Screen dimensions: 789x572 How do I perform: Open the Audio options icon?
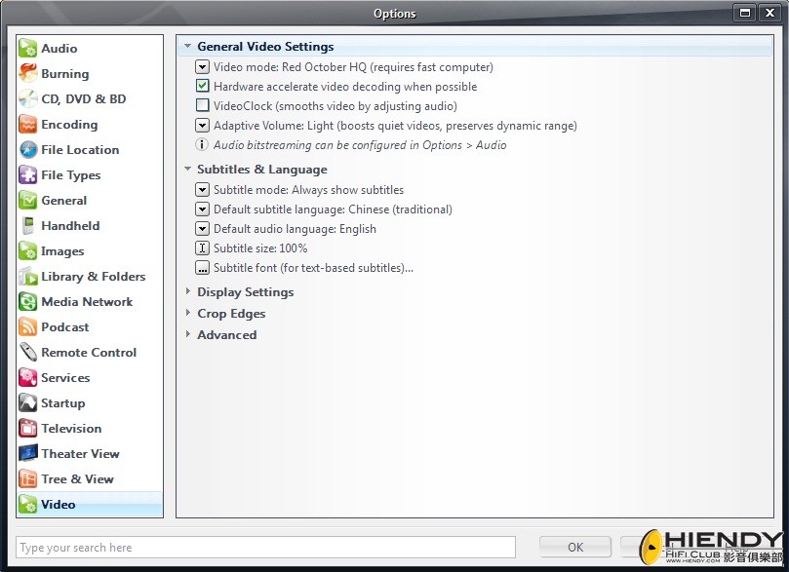tap(27, 49)
